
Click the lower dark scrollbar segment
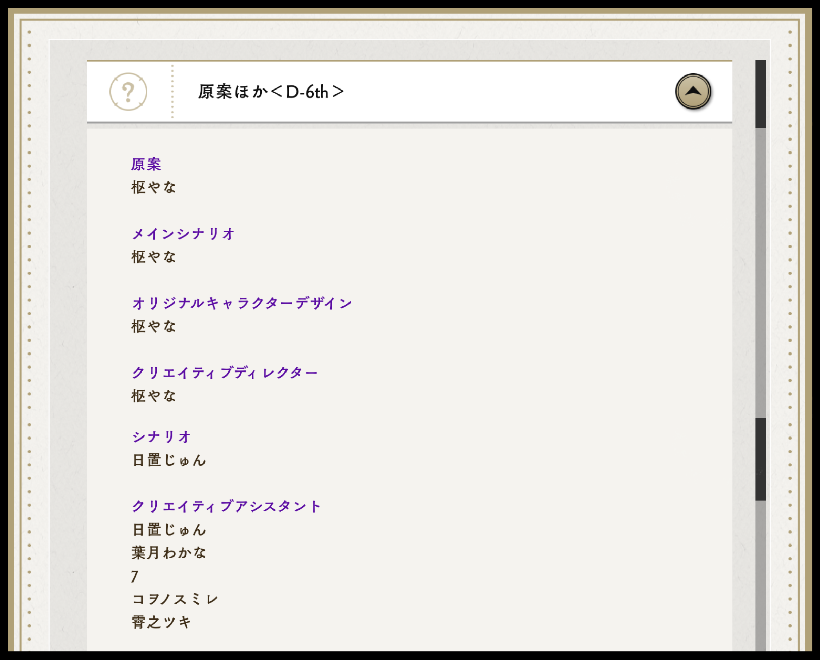[x=760, y=459]
